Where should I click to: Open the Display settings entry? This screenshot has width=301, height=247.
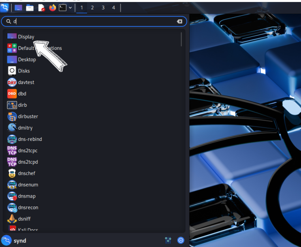click(x=21, y=36)
